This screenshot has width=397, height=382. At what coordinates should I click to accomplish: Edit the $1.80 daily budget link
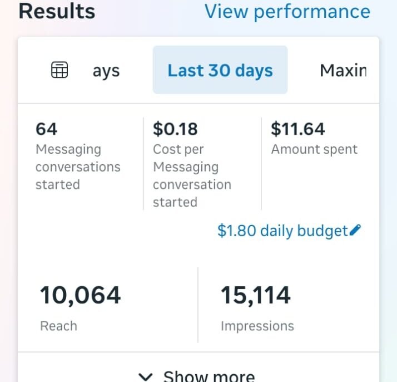(282, 231)
